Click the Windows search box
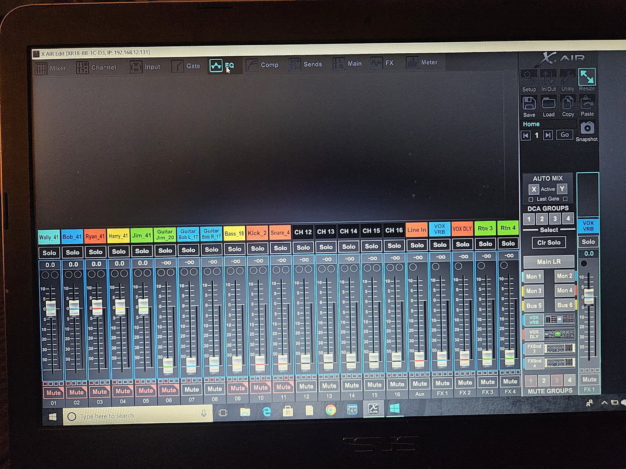The width and height of the screenshot is (626, 469). (138, 415)
